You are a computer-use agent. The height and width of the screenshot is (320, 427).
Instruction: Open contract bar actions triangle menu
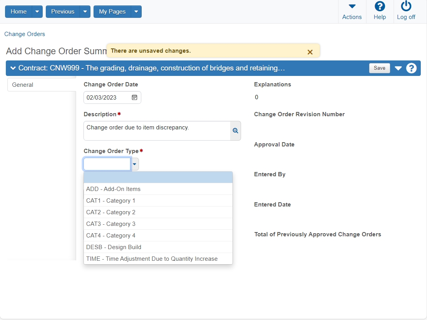click(398, 68)
